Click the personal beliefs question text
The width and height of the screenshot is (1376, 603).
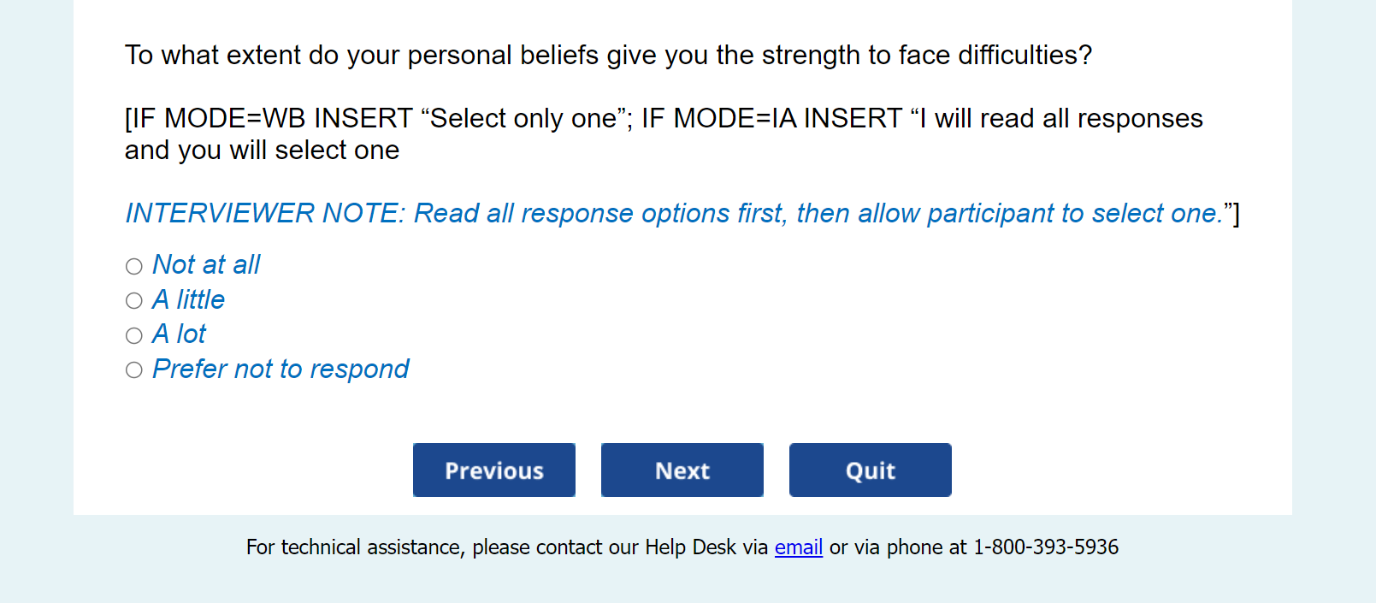pyautogui.click(x=608, y=56)
